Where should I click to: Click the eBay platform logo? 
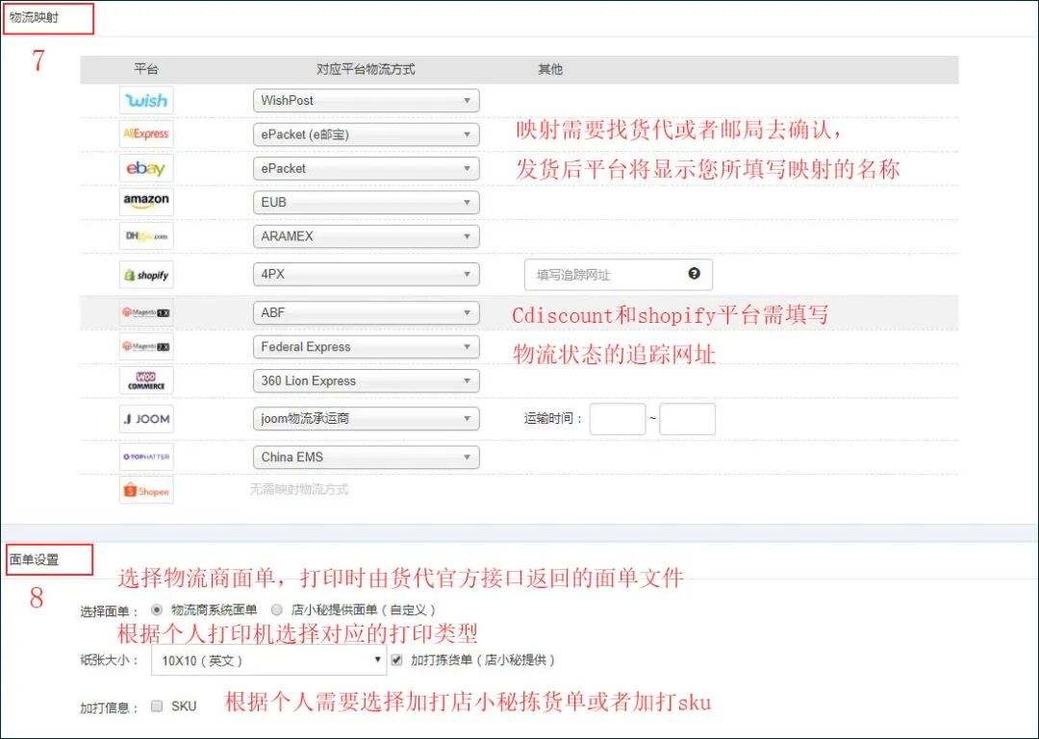pyautogui.click(x=146, y=167)
